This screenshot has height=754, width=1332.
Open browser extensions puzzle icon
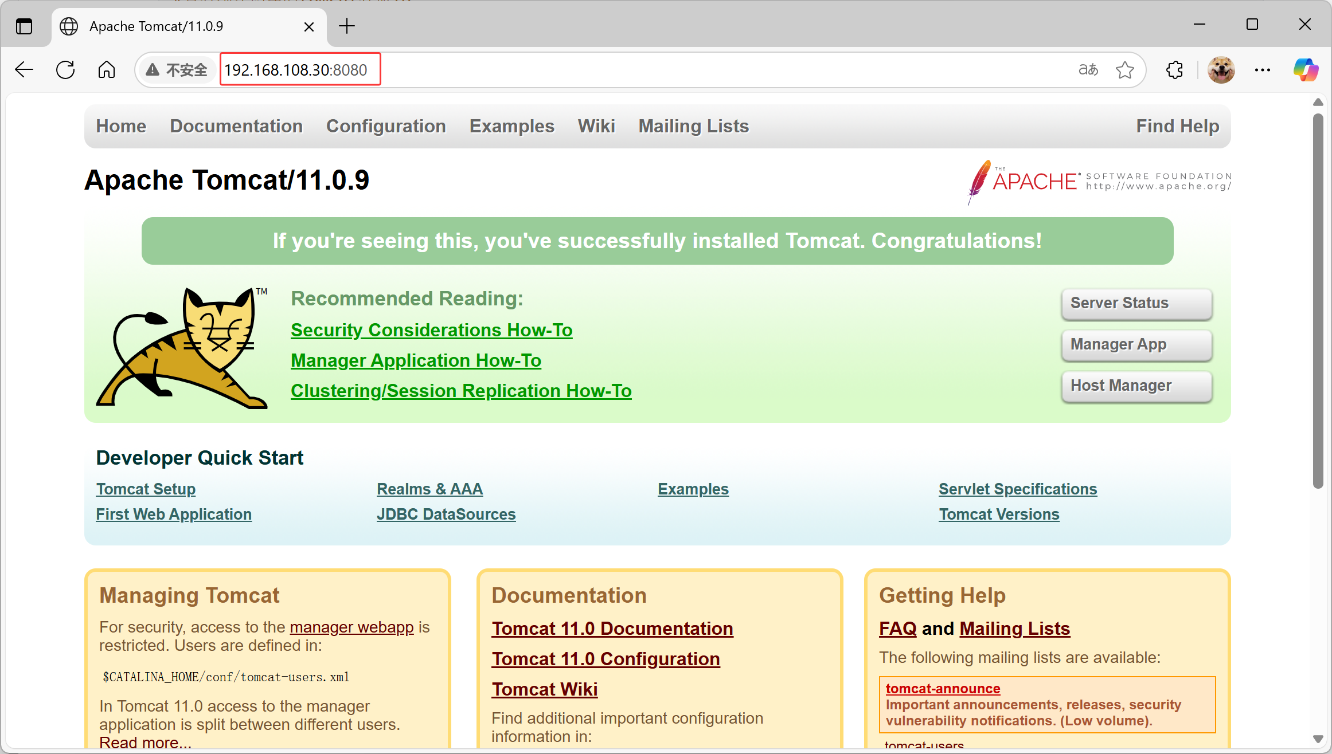click(1174, 70)
